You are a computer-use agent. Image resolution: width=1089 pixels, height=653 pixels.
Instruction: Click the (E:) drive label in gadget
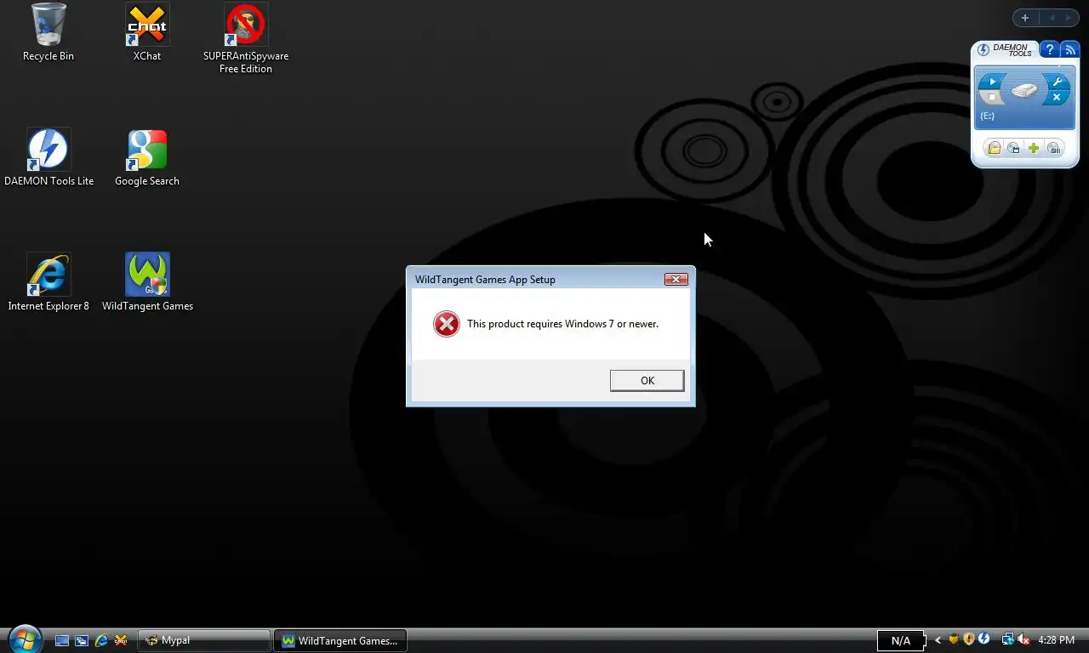[x=987, y=116]
